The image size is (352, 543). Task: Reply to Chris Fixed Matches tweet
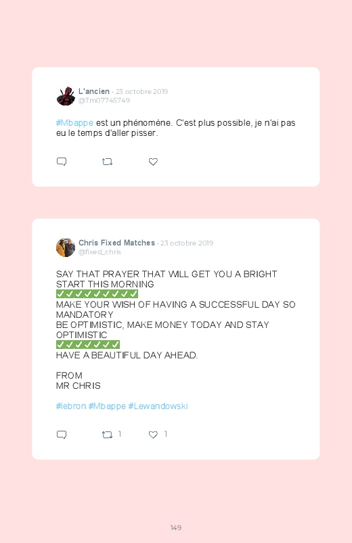(62, 435)
